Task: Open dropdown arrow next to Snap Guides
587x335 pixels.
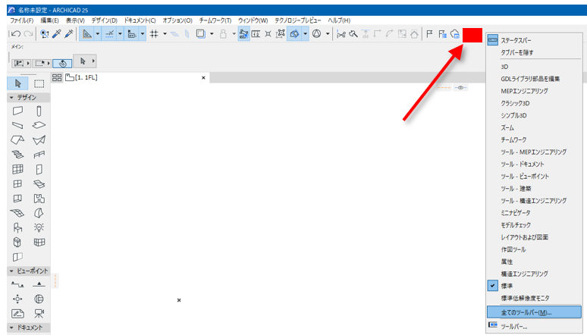Action: 120,34
